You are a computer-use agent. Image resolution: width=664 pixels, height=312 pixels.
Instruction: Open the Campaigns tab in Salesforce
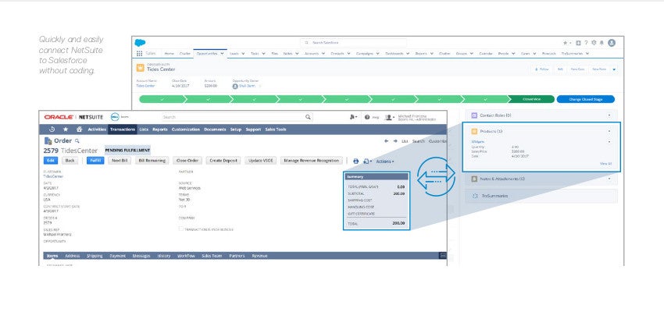click(365, 54)
